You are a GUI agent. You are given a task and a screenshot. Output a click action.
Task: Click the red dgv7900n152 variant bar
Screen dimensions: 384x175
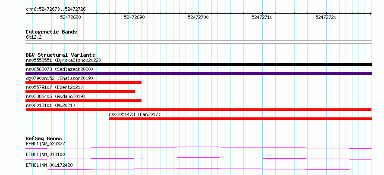pos(84,83)
